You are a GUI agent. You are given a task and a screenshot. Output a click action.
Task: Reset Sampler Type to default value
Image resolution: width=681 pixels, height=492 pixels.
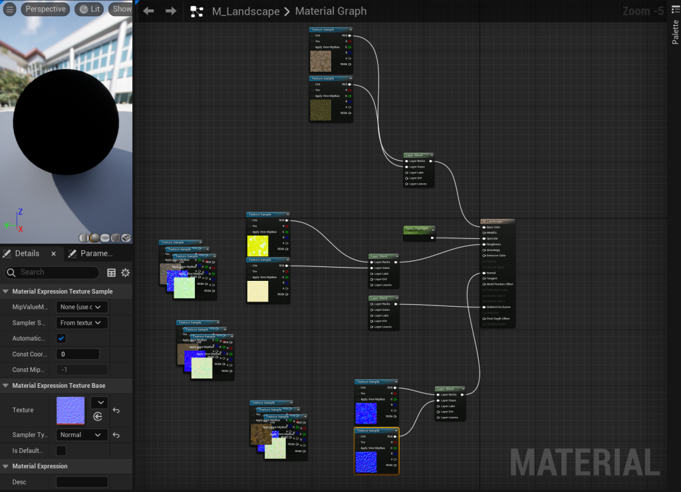point(116,435)
